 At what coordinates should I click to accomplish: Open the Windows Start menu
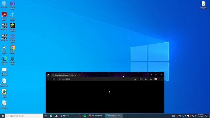[x=3, y=116]
